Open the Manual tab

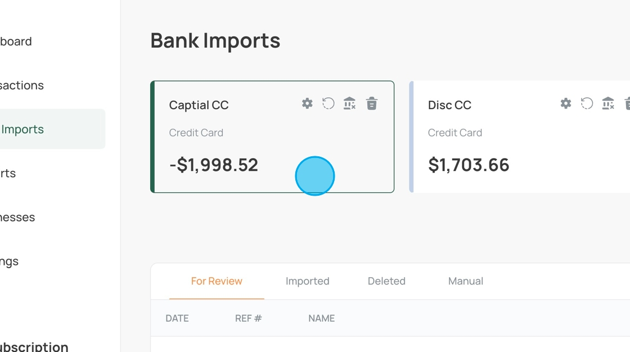tap(466, 281)
